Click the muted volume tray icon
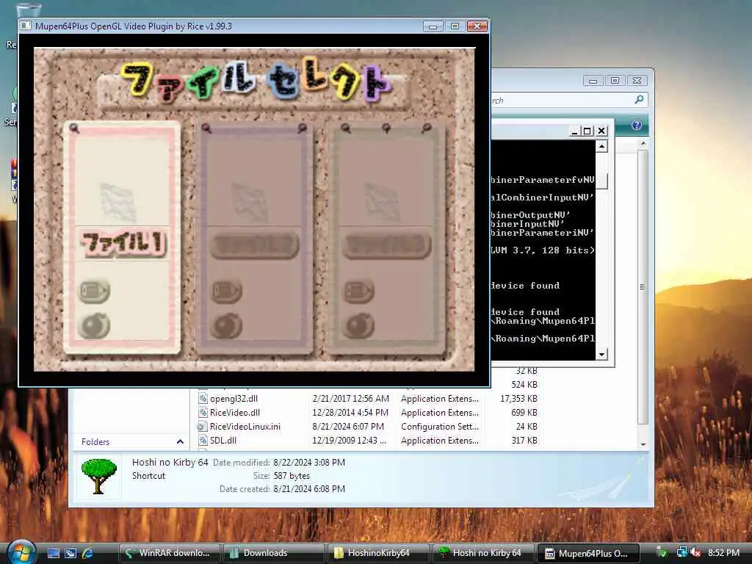752x564 pixels. (x=696, y=553)
